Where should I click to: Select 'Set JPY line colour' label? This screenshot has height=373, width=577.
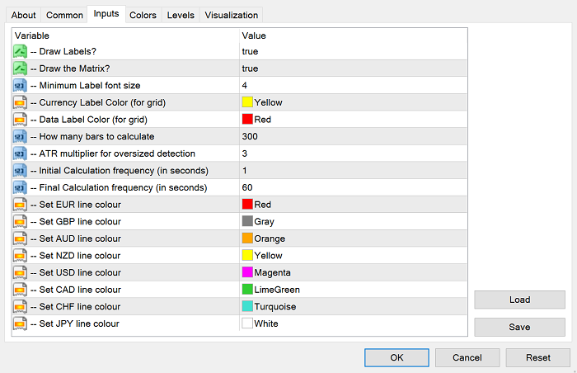click(79, 323)
